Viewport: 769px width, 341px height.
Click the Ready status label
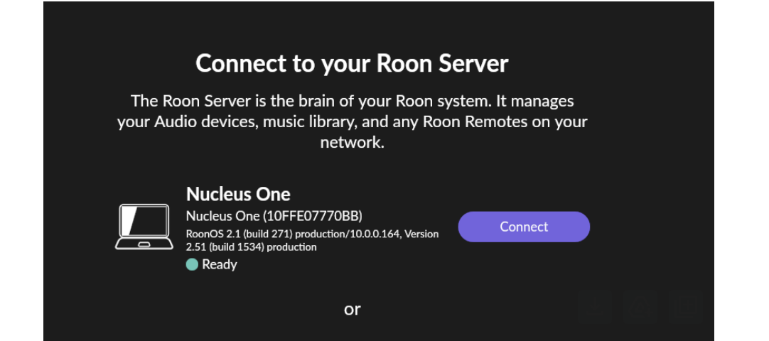(219, 264)
